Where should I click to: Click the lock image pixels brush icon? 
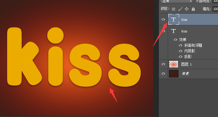[180, 9]
